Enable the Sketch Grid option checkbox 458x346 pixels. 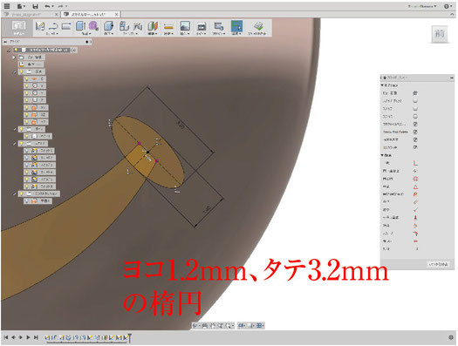415,100
